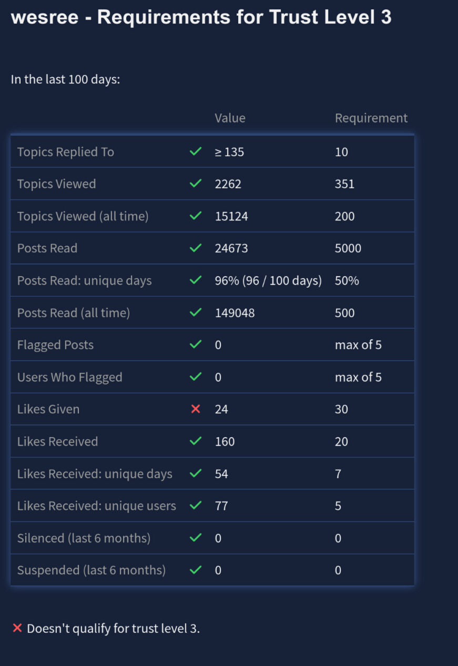Click the Topics Viewed value 2262
This screenshot has width=458, height=666.
click(228, 184)
